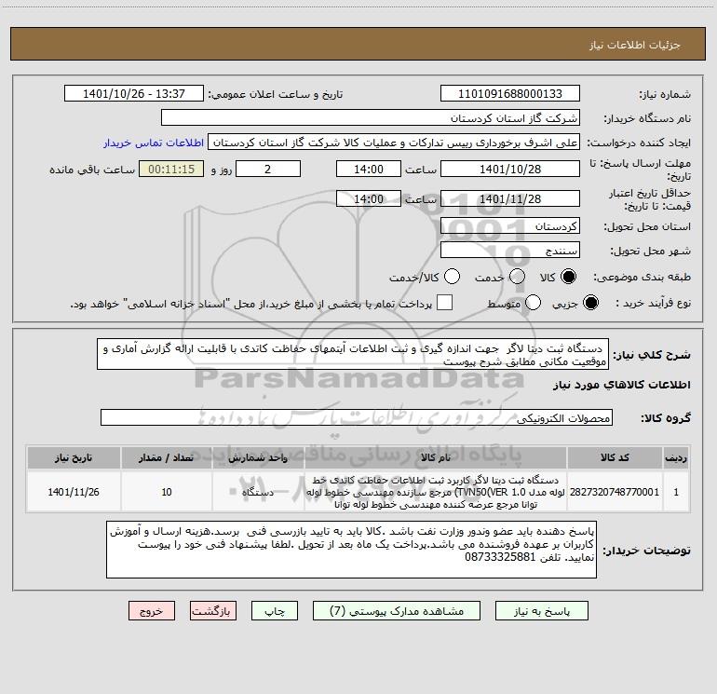Click the remaining time countdown 00:11:15
Image resolution: width=717 pixels, height=694 pixels.
click(171, 170)
